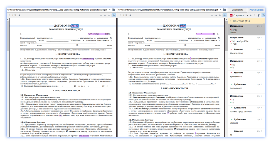
Task: Go to previous page in right document
Action: tap(120, 15)
